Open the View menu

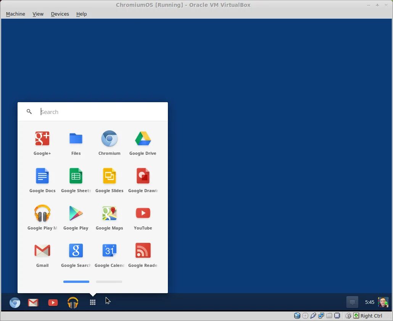coord(38,14)
